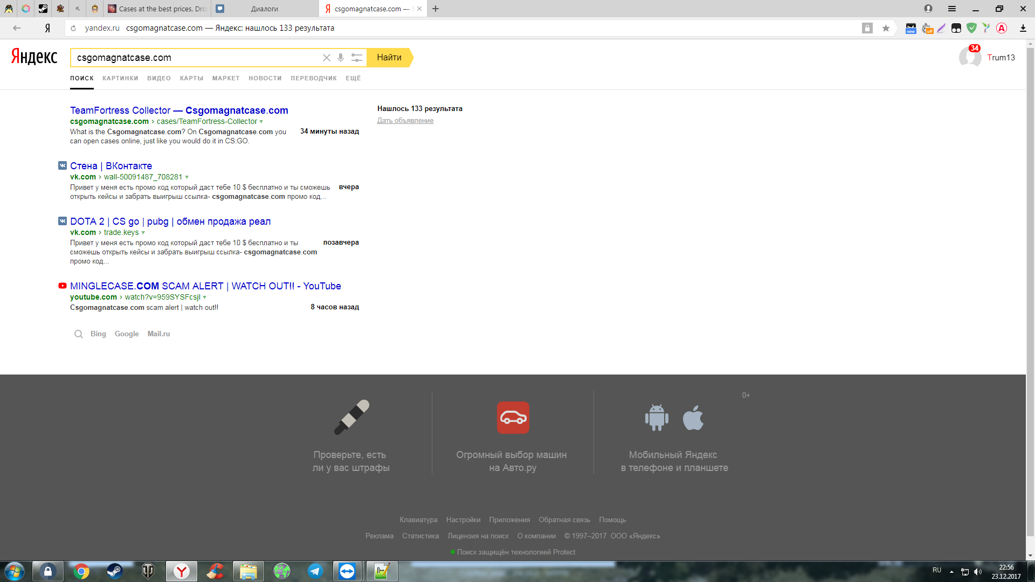This screenshot has height=582, width=1035.
Task: Open browser main menu hamburger icon
Action: (x=952, y=9)
